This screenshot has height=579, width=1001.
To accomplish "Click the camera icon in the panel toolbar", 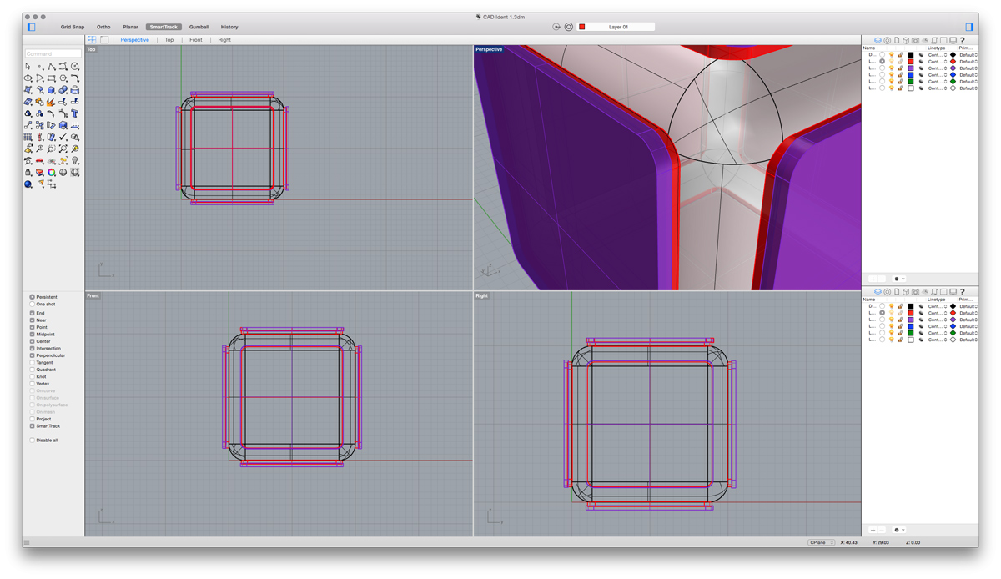I will click(915, 40).
